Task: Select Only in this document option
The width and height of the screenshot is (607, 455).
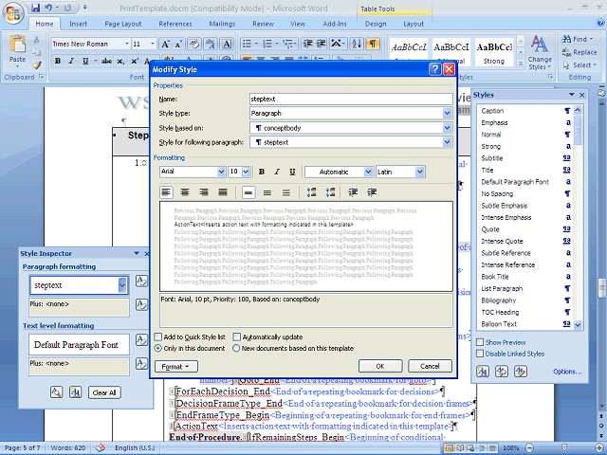Action: [x=158, y=348]
